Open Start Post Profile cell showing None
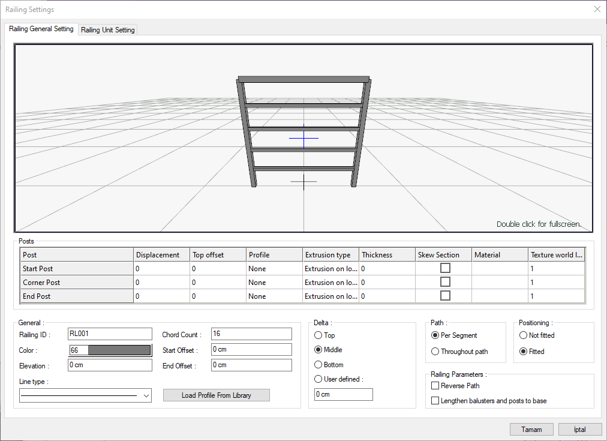 (x=274, y=269)
